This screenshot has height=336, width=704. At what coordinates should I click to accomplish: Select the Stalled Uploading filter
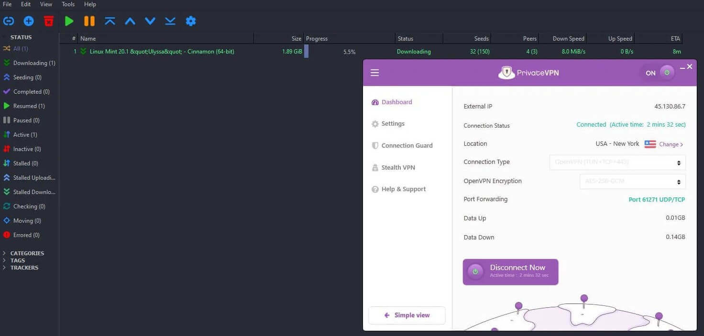[29, 178]
